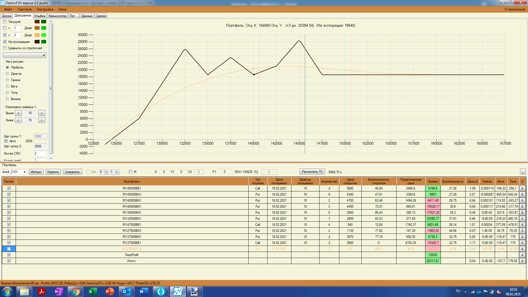Click the Outlook taskbar icon
528x297 pixels.
127,291
